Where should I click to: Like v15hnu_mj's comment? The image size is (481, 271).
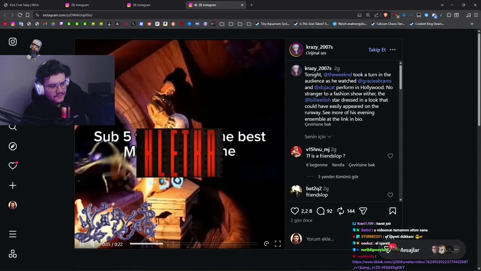(390, 156)
